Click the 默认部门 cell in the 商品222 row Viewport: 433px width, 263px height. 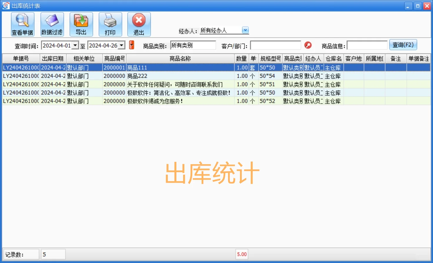click(84, 76)
